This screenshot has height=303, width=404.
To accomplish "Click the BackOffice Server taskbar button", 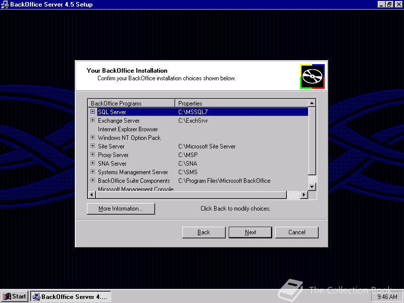I will (x=71, y=296).
